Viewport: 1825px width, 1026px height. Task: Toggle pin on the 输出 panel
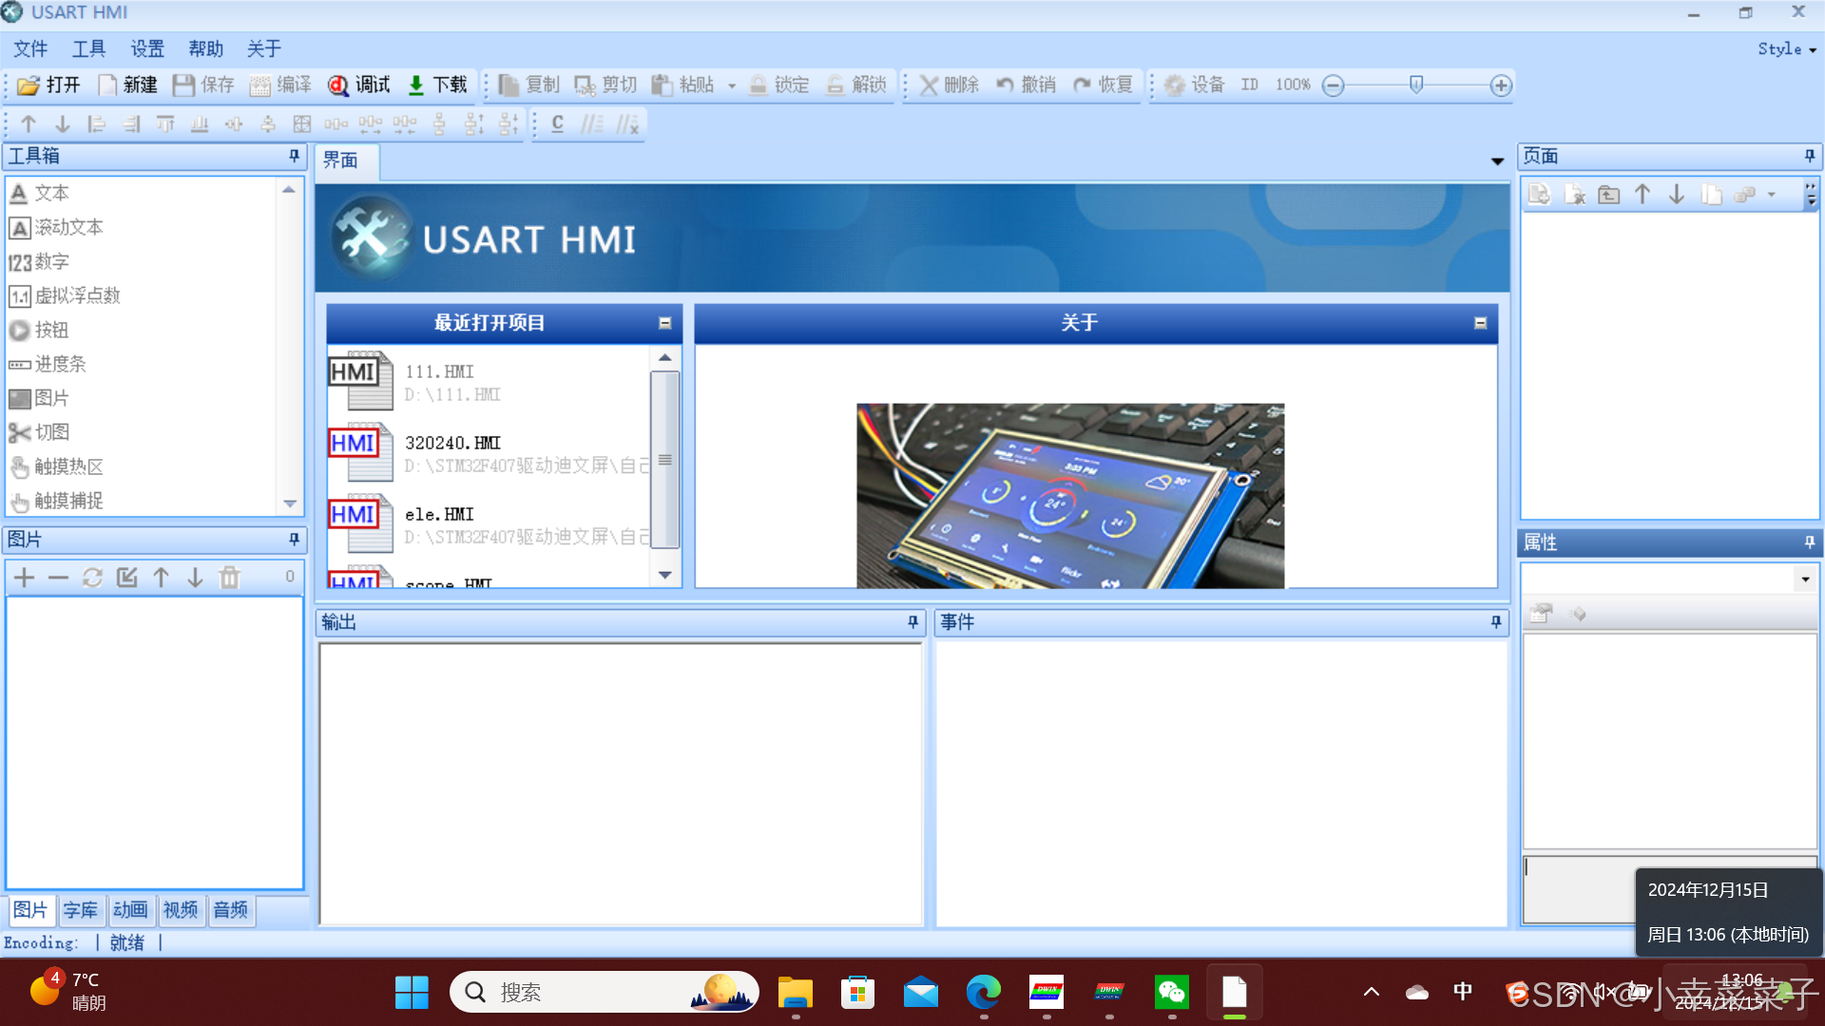tap(912, 622)
